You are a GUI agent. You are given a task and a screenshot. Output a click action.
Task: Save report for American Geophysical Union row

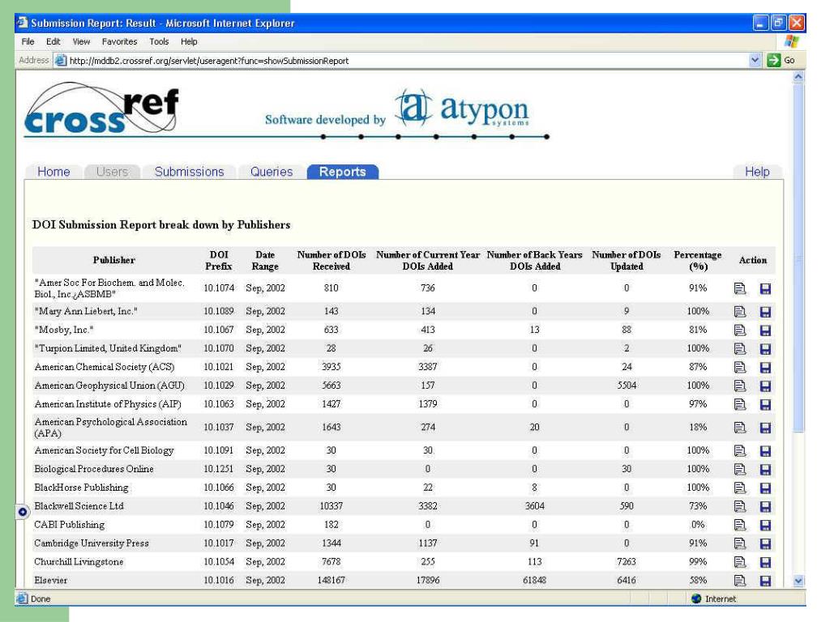pyautogui.click(x=765, y=386)
